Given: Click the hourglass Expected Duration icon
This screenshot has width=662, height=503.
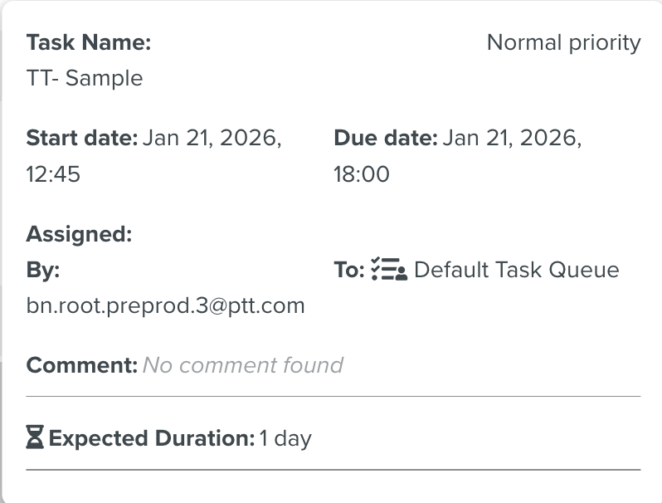Looking at the screenshot, I should pos(35,437).
